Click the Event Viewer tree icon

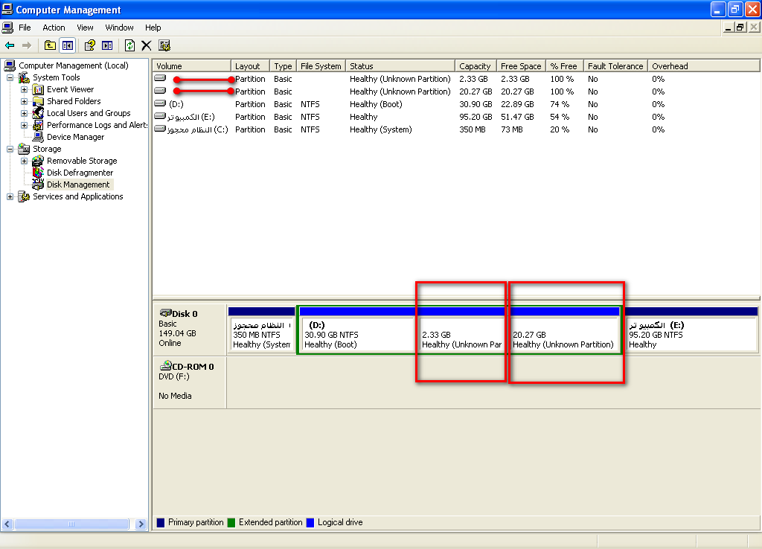pyautogui.click(x=38, y=89)
